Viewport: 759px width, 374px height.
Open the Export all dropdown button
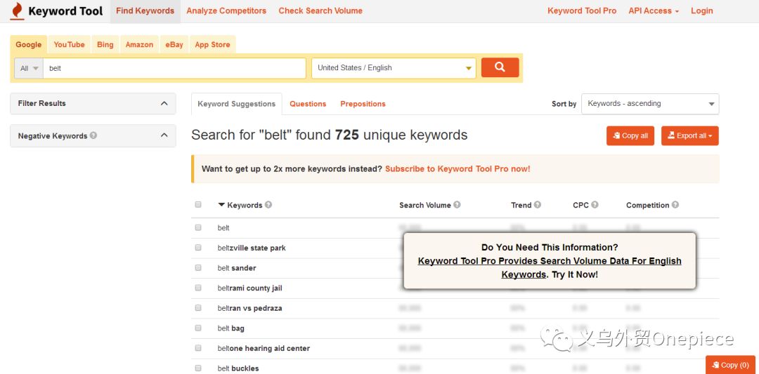pos(690,136)
